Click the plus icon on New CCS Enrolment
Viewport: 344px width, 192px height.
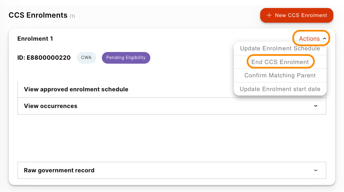269,15
